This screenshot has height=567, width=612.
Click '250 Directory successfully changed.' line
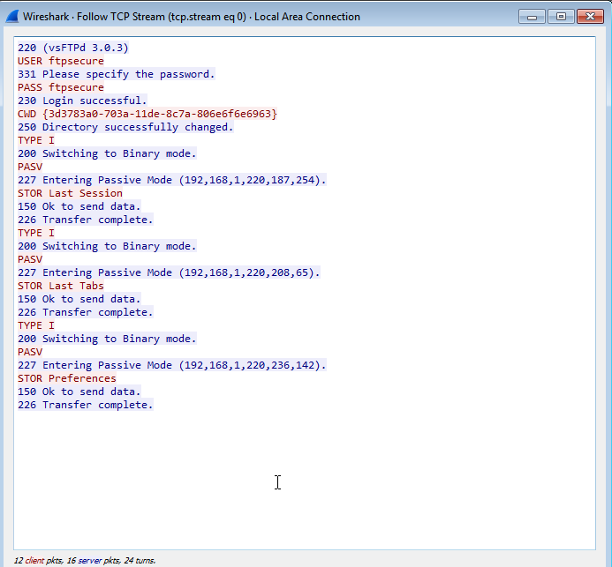tap(125, 127)
